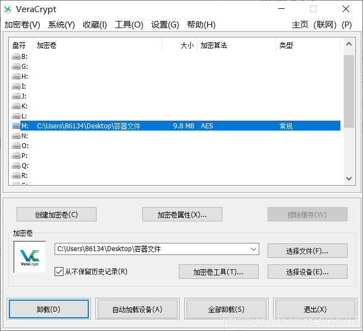This screenshot has width=363, height=331.
Task: Select drive G: icon in list
Action: 16,66
